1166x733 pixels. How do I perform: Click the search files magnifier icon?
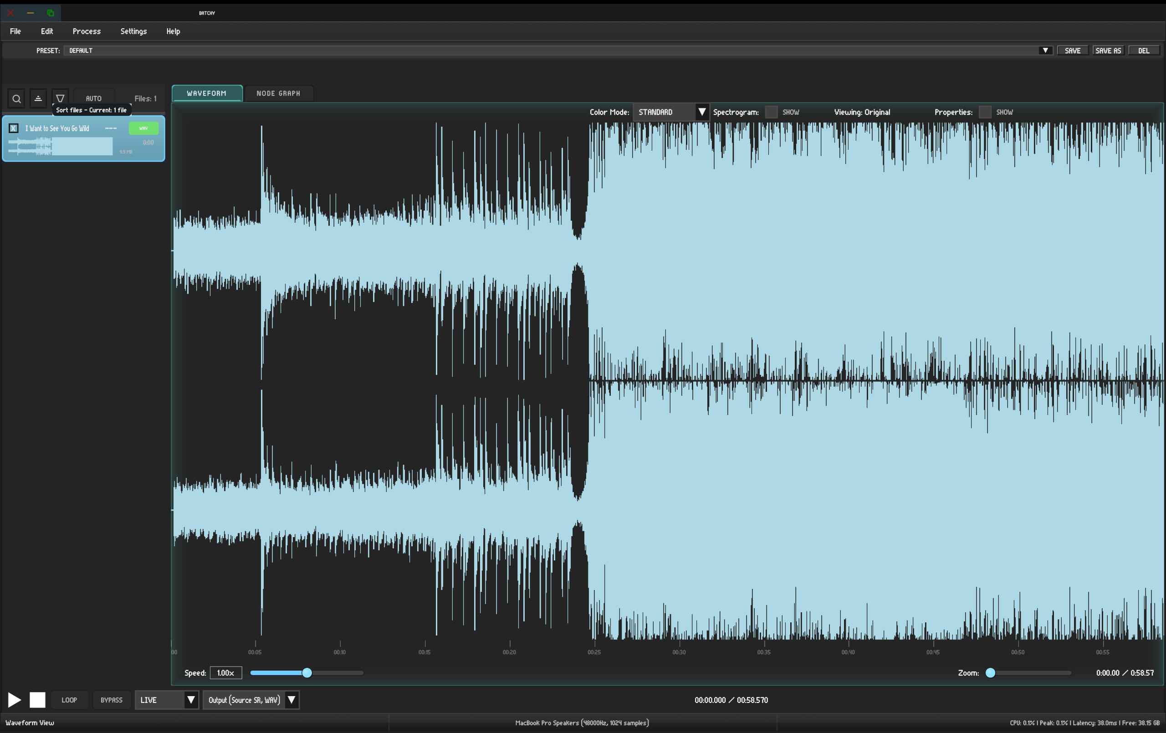tap(16, 99)
